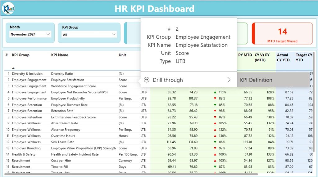
Task: Click red up arrow in Health and Safety row
Action: (215, 154)
